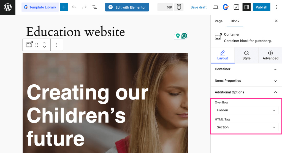Open the laptop preview view icon
282x153 pixels.
[x=216, y=7]
